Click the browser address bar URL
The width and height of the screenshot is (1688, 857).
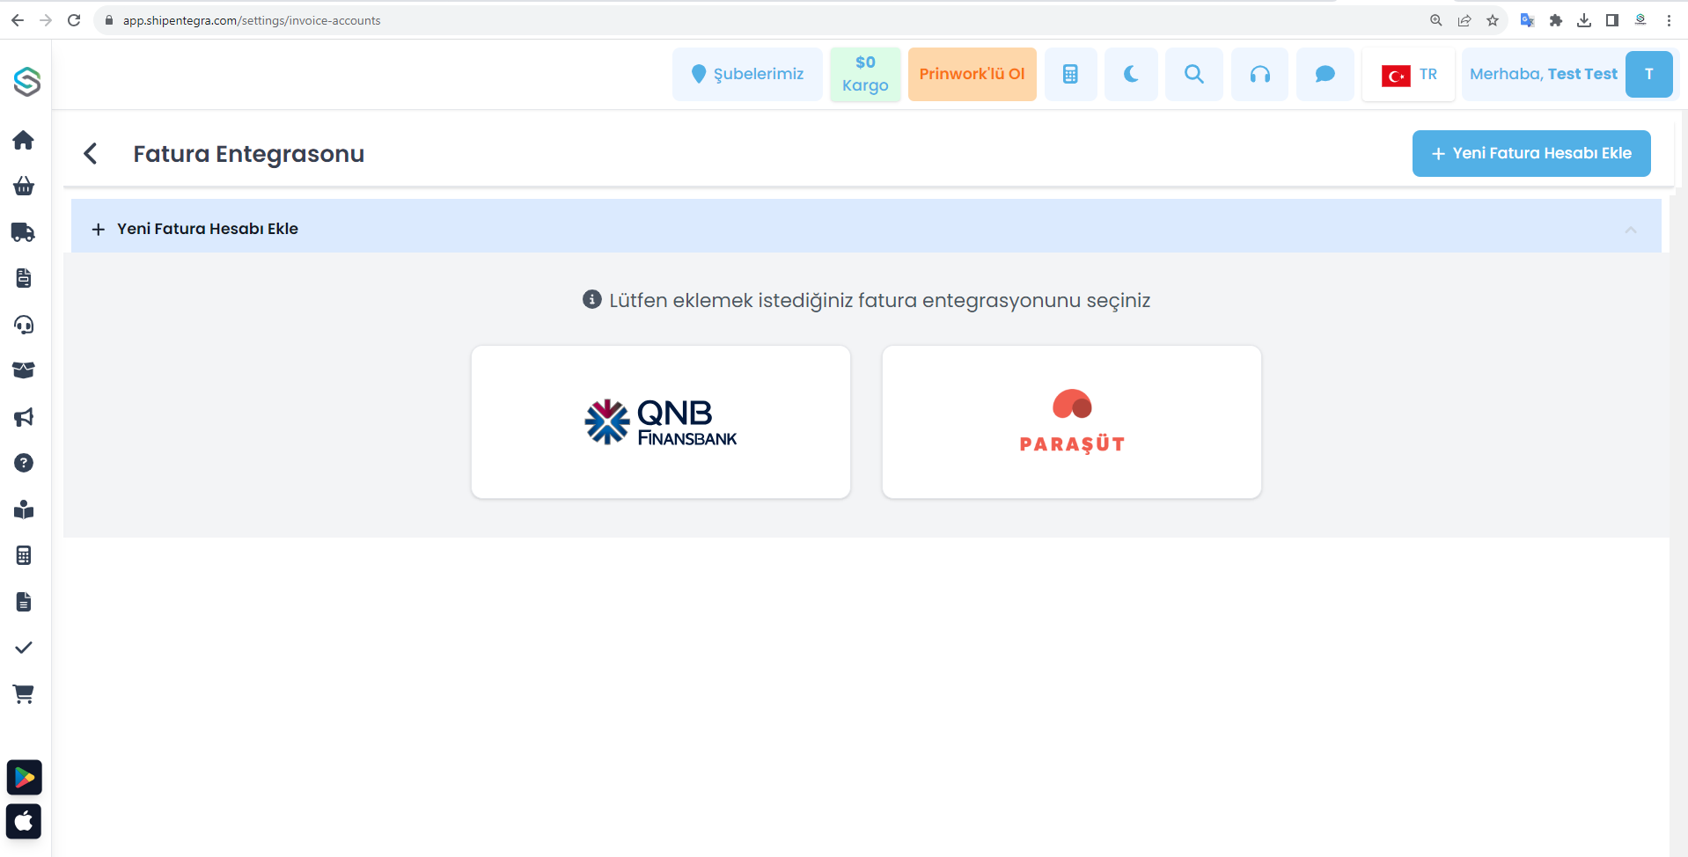click(x=252, y=20)
